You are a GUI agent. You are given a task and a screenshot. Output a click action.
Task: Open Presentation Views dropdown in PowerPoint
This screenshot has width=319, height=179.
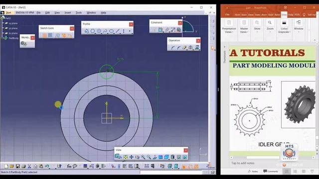point(229,27)
